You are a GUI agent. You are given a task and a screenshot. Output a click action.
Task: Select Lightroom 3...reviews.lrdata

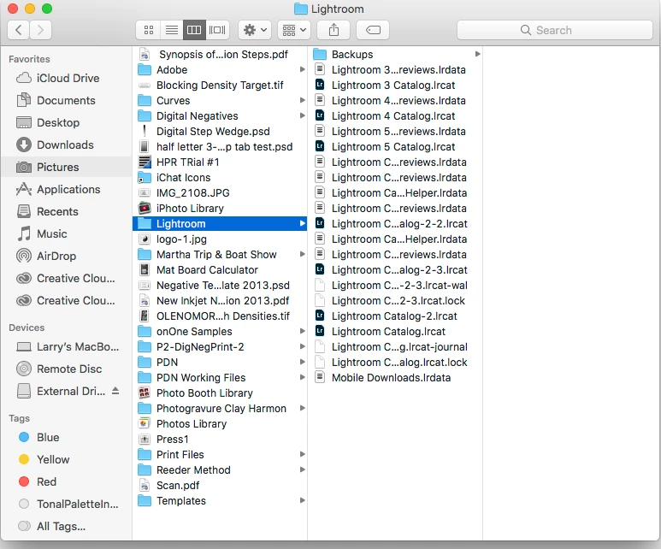coord(395,69)
